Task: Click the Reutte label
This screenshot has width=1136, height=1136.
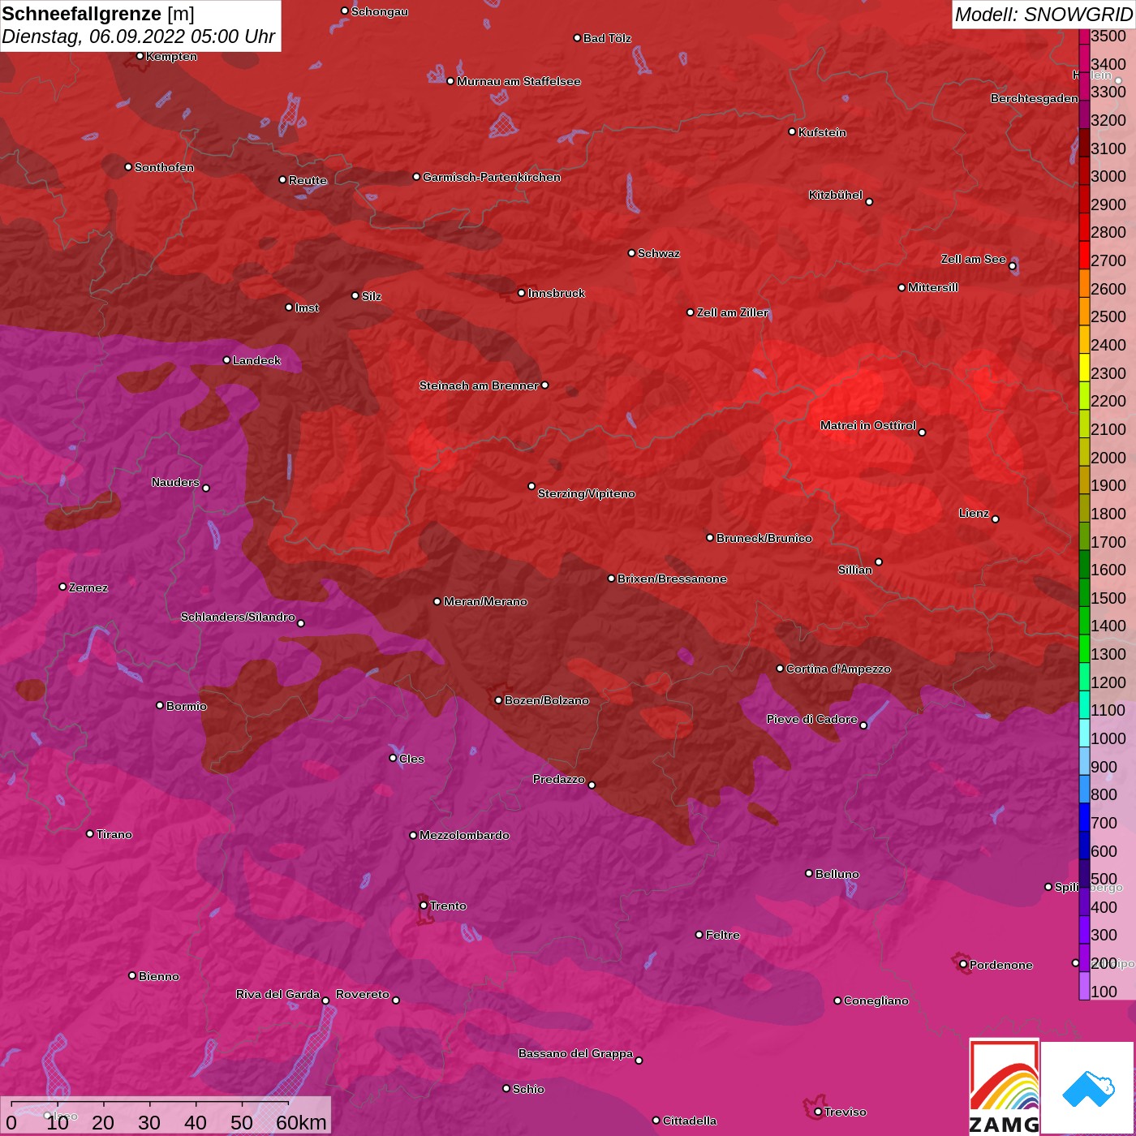Action: 308,180
